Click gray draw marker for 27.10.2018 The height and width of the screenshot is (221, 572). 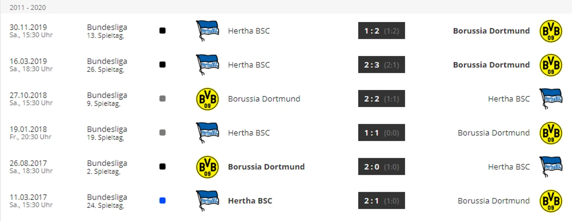163,99
